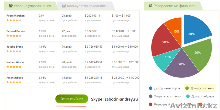The height and width of the screenshot is (110, 220).
Task: Select manager name Amar Mabeca
Action: pyautogui.click(x=15, y=78)
